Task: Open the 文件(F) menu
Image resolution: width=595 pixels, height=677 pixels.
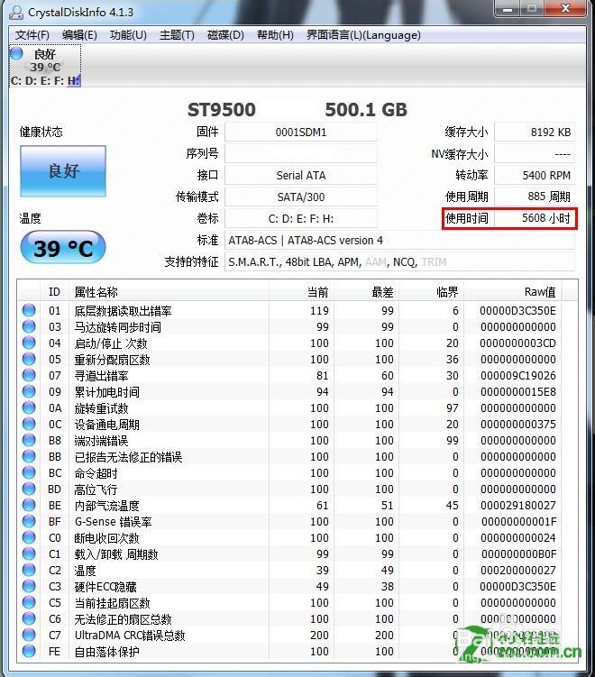Action: 32,35
